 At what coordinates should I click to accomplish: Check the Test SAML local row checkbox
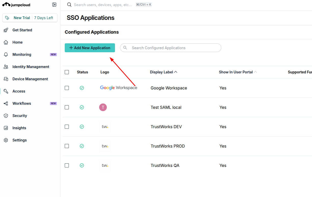point(67,107)
